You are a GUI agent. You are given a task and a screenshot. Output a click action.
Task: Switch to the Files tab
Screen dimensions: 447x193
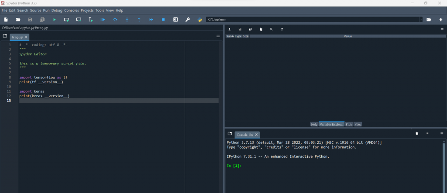[x=358, y=125]
